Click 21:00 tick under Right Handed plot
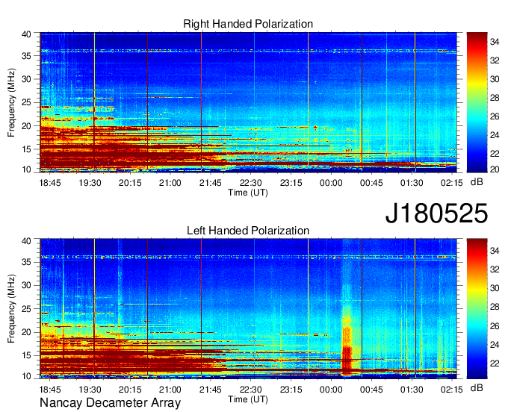The height and width of the screenshot is (412, 508). pyautogui.click(x=170, y=183)
